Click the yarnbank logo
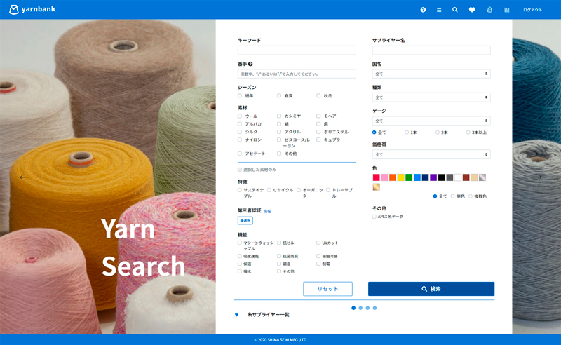This screenshot has height=345, width=561. 32,9
